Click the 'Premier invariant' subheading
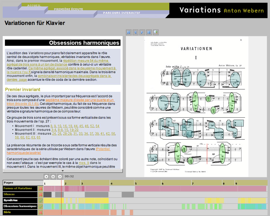This screenshot has width=270, height=216. 23,89
